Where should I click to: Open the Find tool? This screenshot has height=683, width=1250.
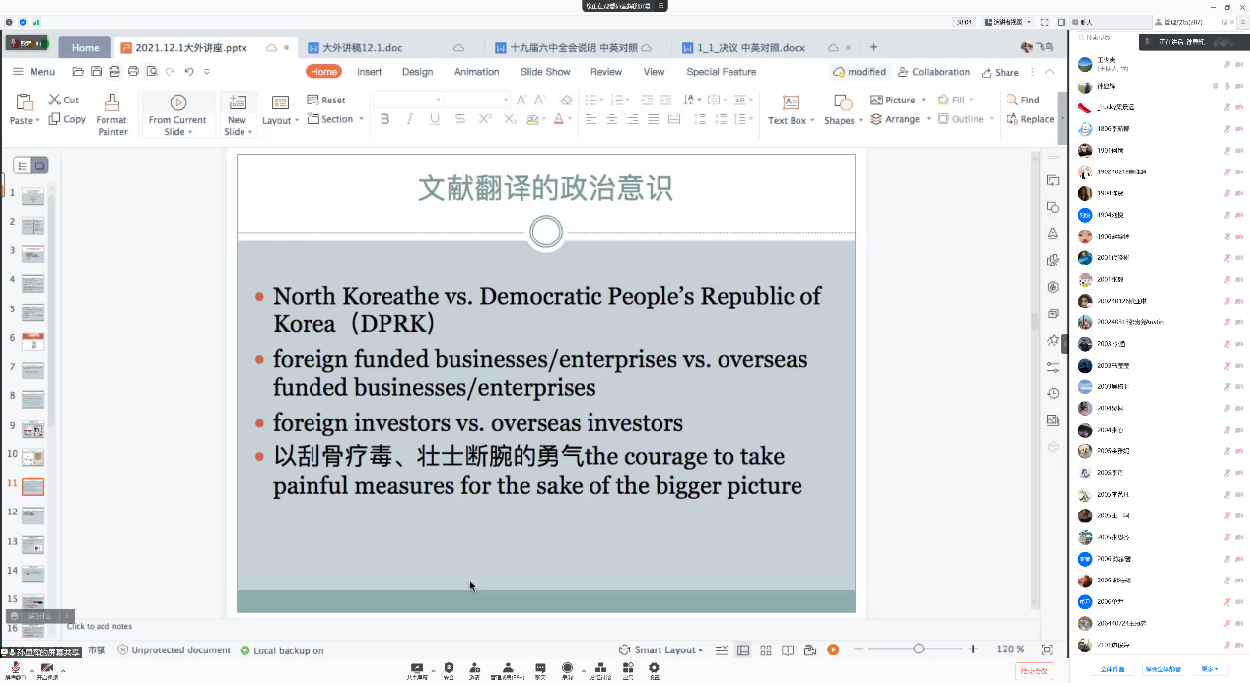click(x=1023, y=100)
